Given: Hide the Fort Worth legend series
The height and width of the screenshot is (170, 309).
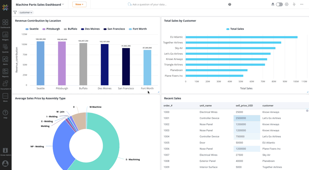Looking at the screenshot, I should pyautogui.click(x=138, y=29).
